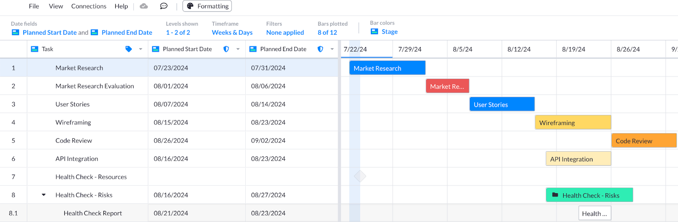This screenshot has width=678, height=222.
Task: Click folder icon on Health Check - Risks bar
Action: (x=555, y=195)
